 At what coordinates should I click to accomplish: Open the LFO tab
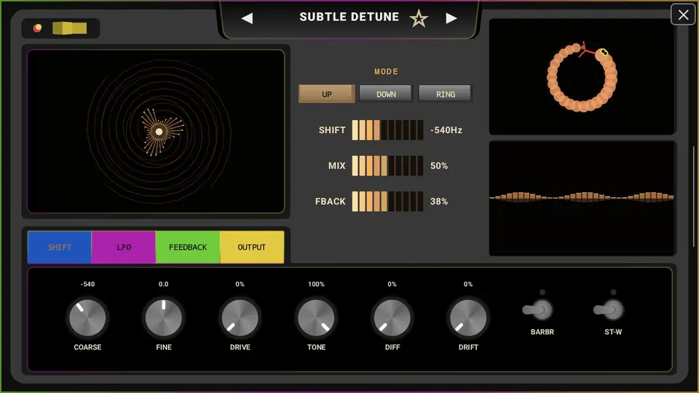pos(124,247)
